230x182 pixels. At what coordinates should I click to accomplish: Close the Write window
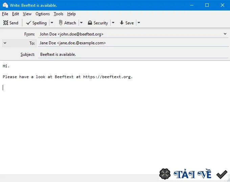pos(222,5)
